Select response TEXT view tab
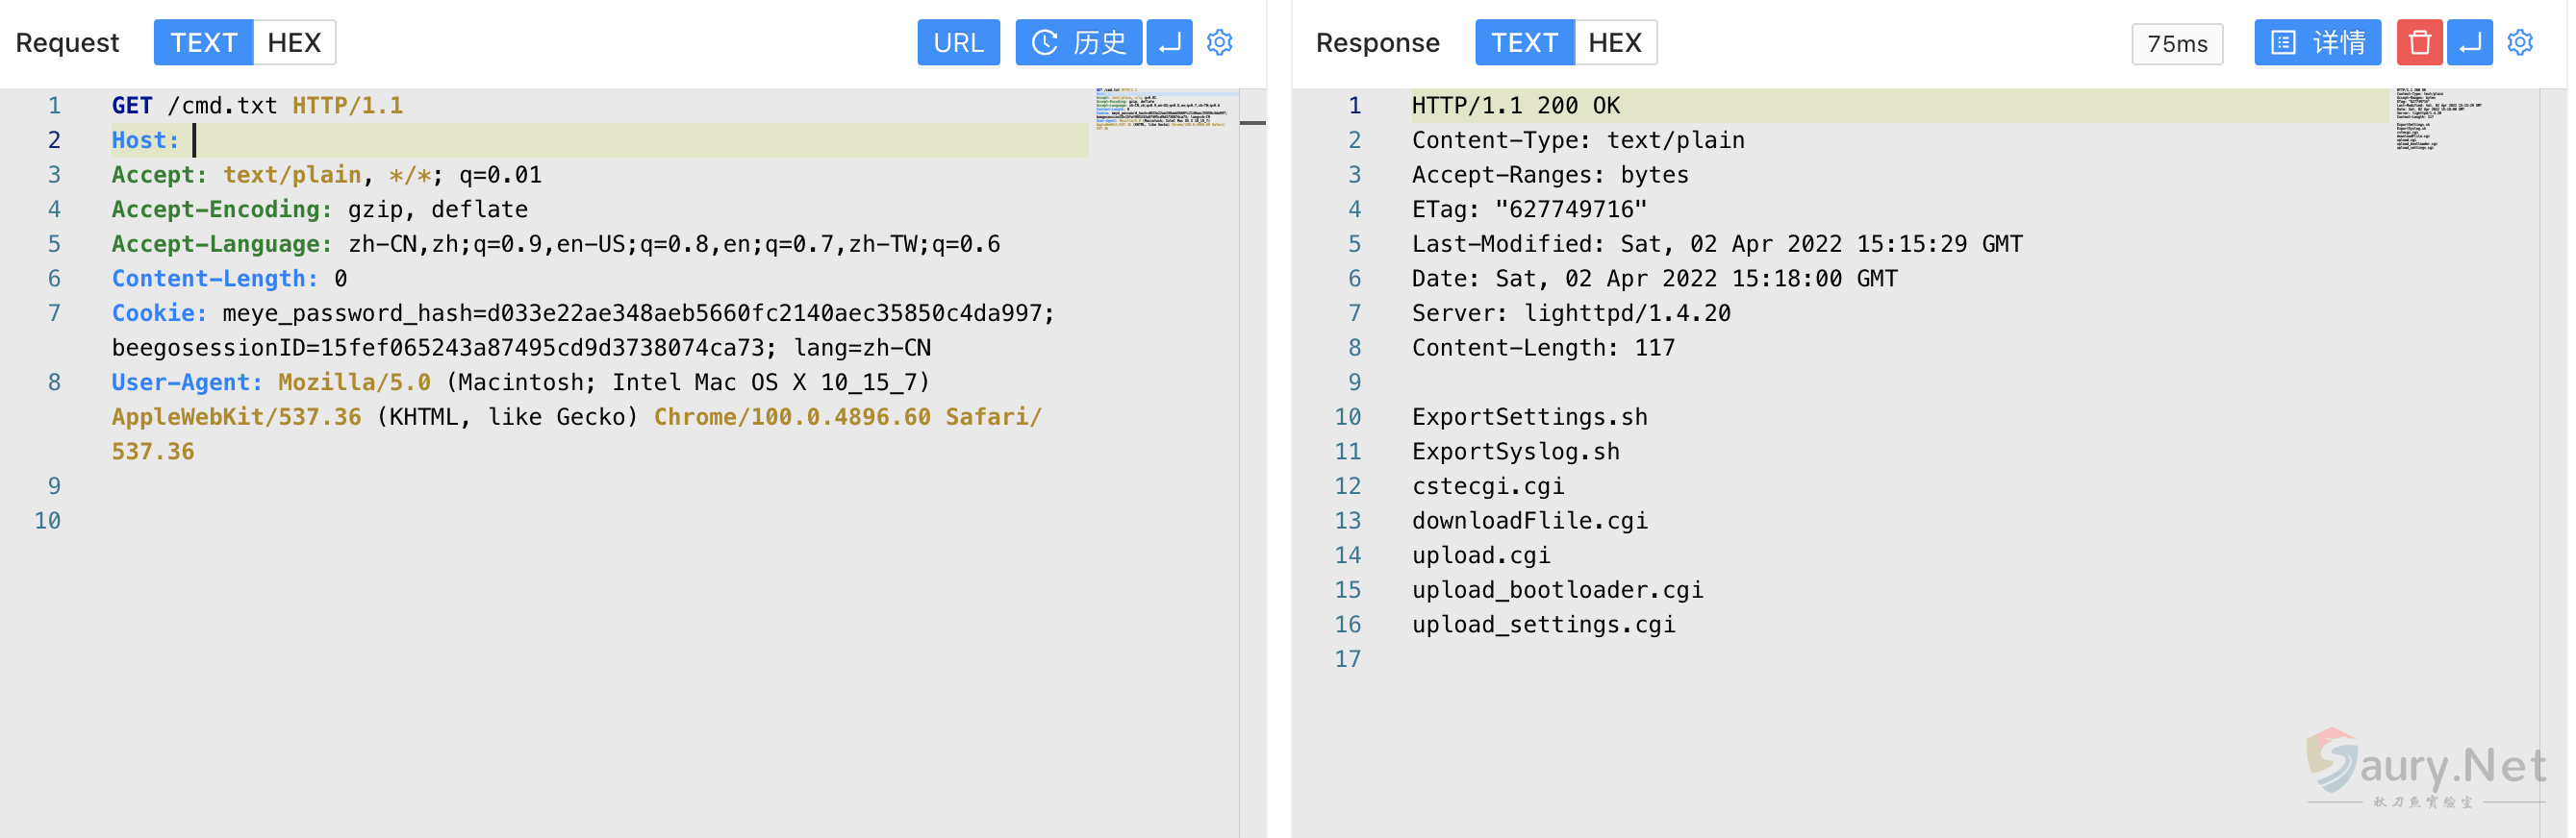 coord(1523,43)
